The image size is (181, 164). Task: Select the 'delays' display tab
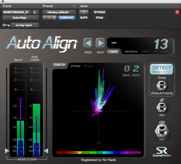coord(89,66)
